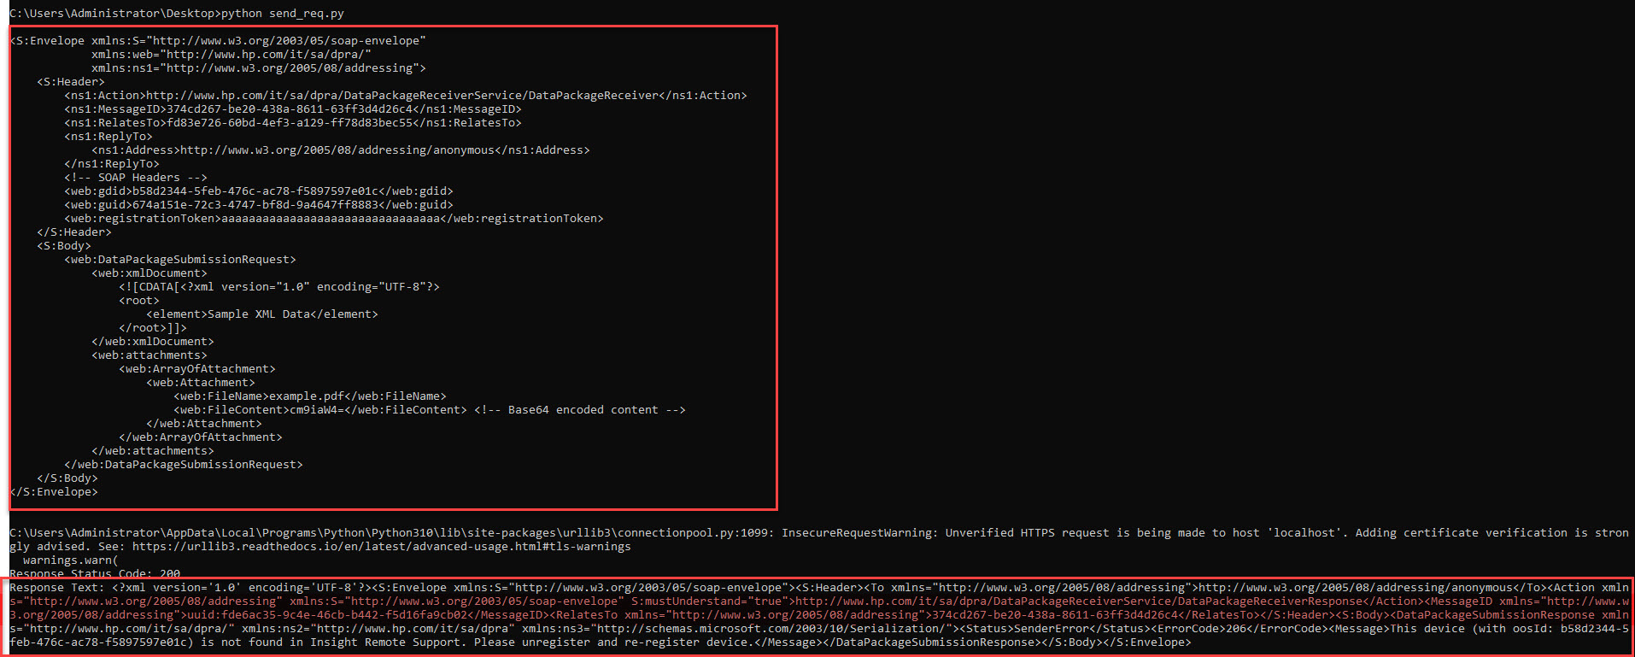Select the web:guid 674a151e line
The image size is (1635, 657).
click(259, 205)
